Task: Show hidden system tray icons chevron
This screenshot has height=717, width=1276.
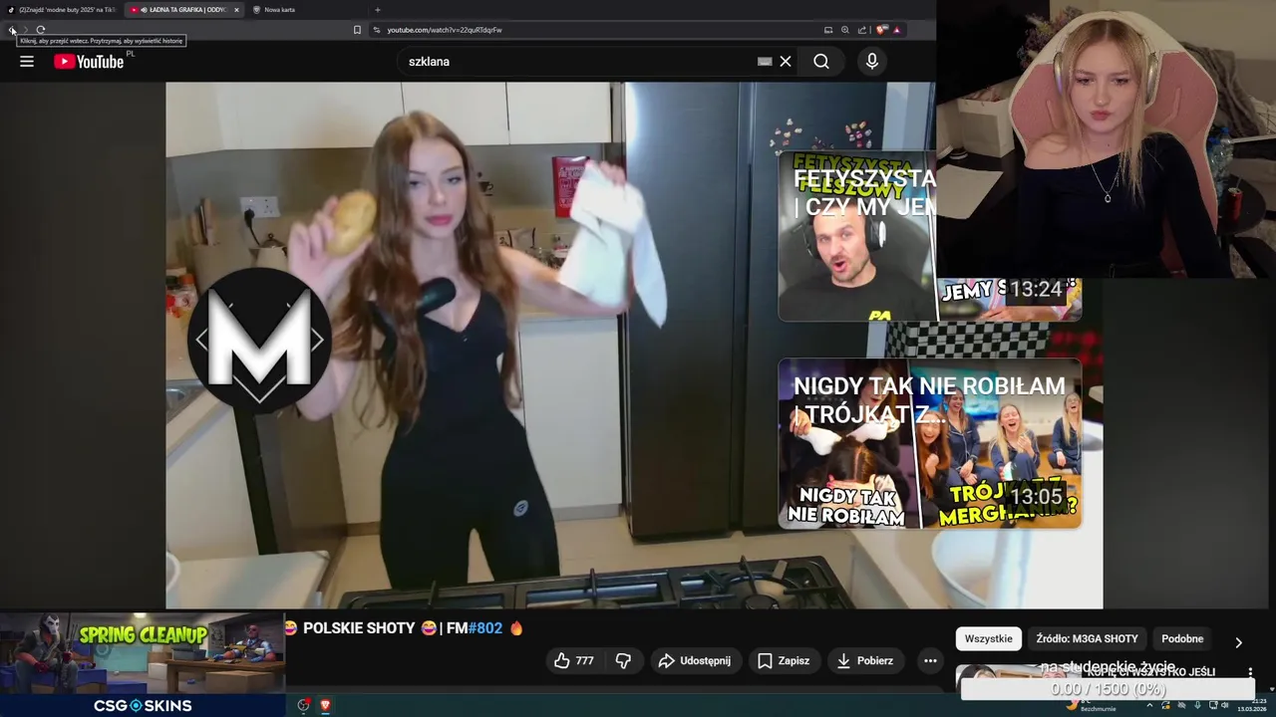Action: click(x=1150, y=705)
